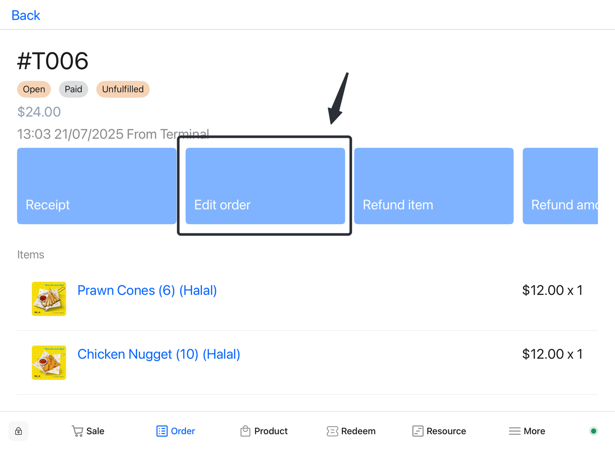Click the green connection status dot

point(593,431)
